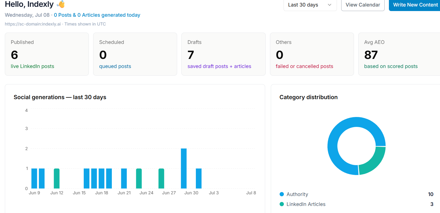Open the Published card
Screen dimensions: 440x213
(47, 54)
